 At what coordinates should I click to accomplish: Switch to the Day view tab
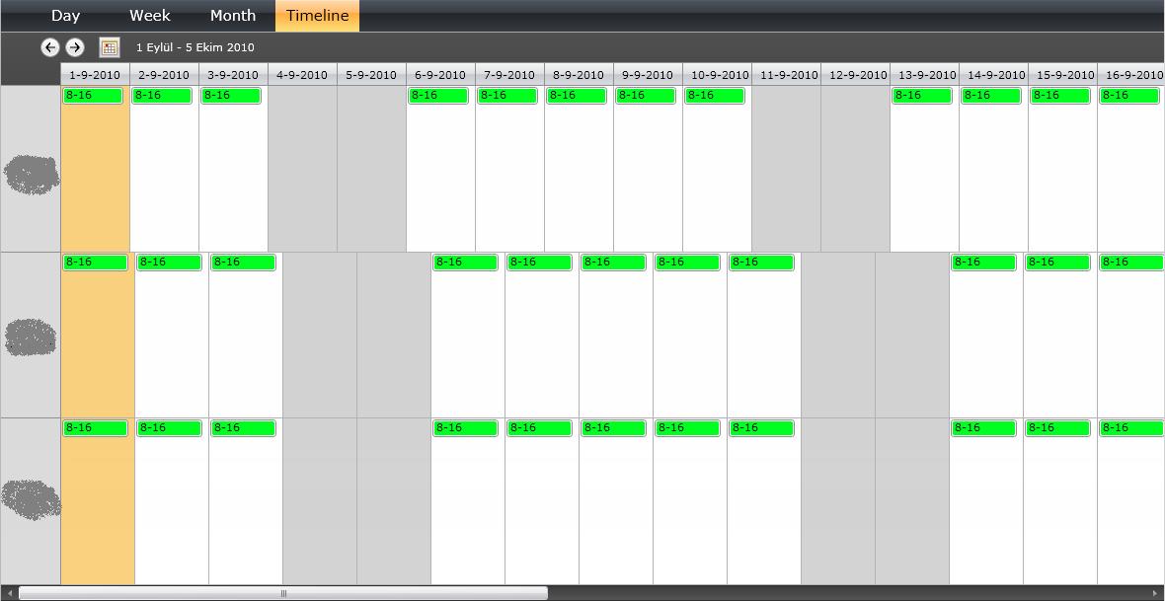tap(65, 16)
